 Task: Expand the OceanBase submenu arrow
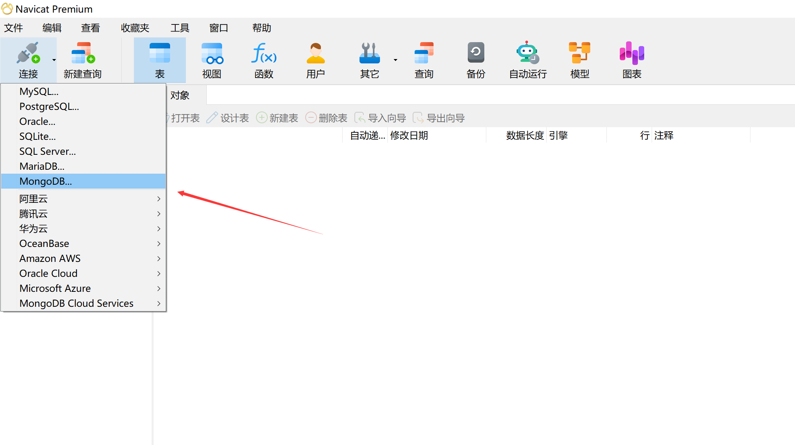(x=159, y=244)
